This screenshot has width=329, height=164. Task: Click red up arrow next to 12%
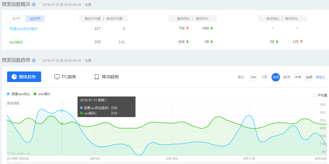[x=301, y=41]
